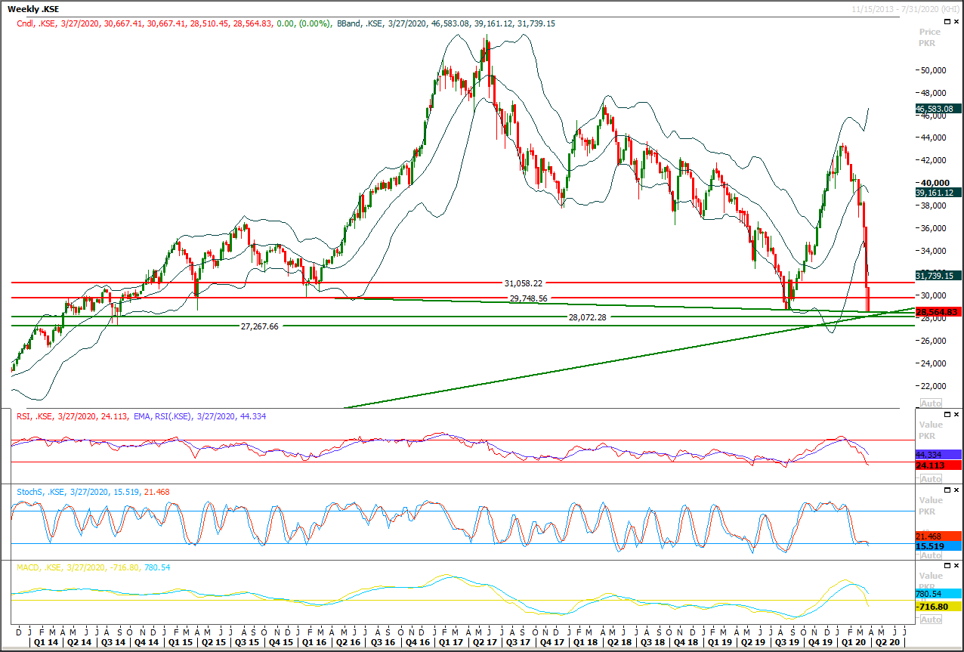Click the 28,072.28 support line label
The width and height of the screenshot is (964, 652).
[588, 318]
